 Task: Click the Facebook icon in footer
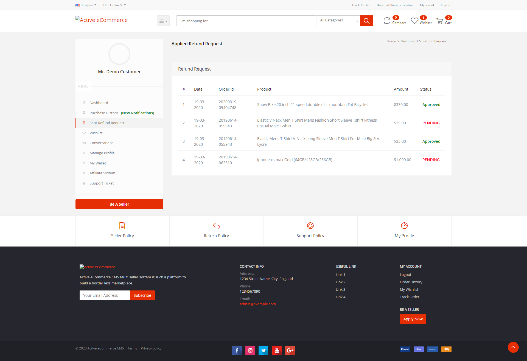click(237, 350)
